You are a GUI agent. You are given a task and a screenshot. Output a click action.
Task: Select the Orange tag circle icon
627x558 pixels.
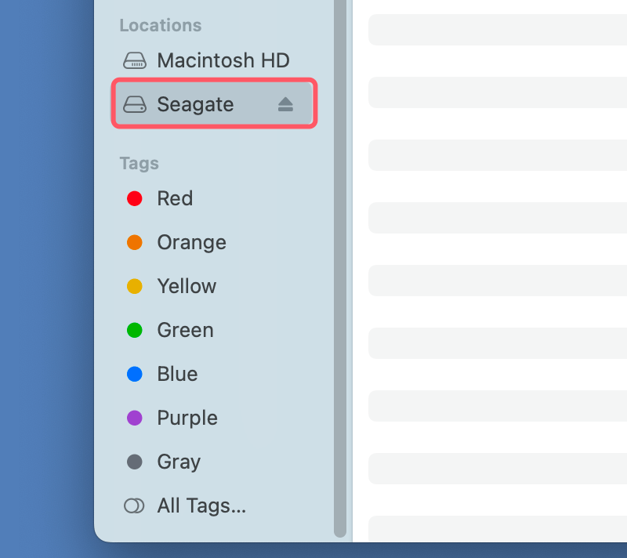(x=134, y=242)
